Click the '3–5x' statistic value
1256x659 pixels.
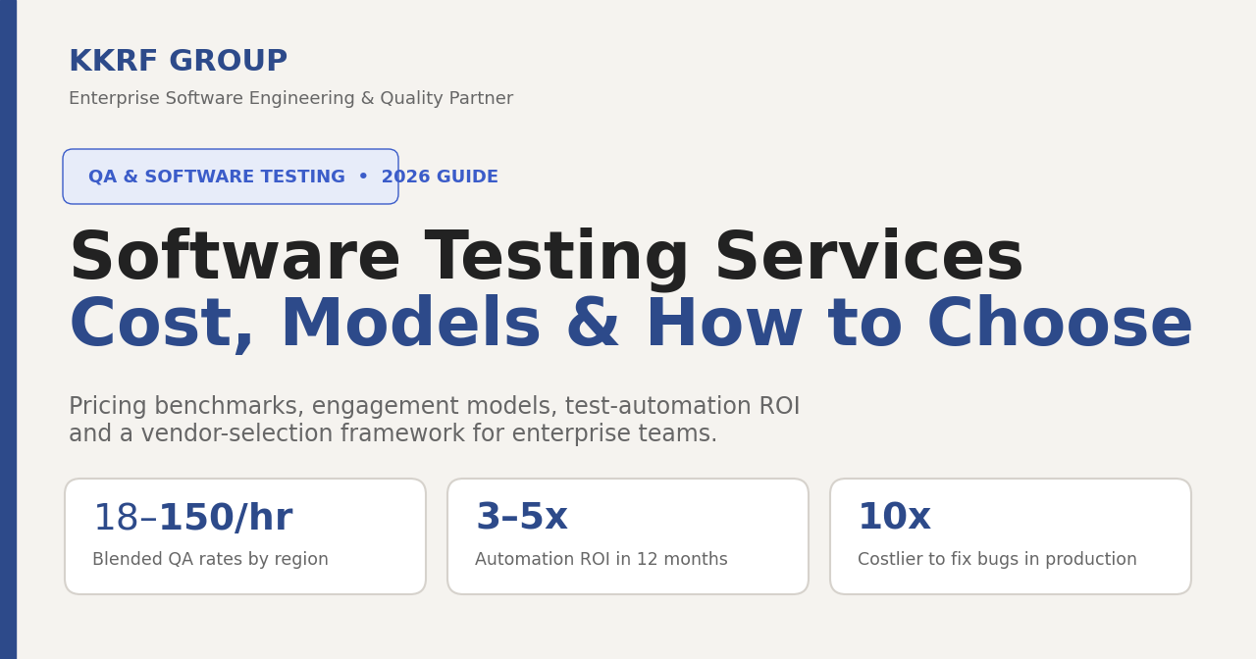tap(521, 518)
